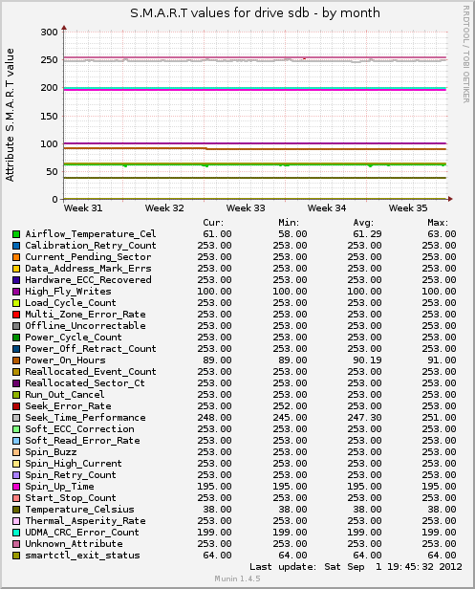Viewport: 475px width, 589px height.
Task: Click the High_Fly_Writes purple legend swatch
Action: point(16,292)
